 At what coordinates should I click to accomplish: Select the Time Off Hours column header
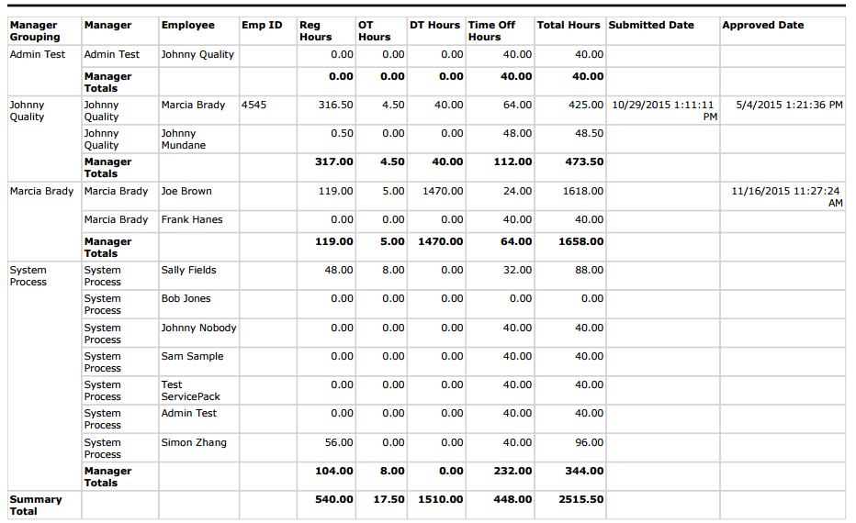(x=491, y=31)
